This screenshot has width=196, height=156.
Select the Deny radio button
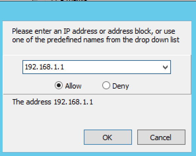(106, 85)
